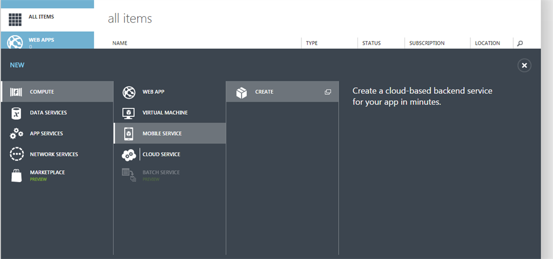
Task: Click the App Services gears icon
Action: click(16, 134)
